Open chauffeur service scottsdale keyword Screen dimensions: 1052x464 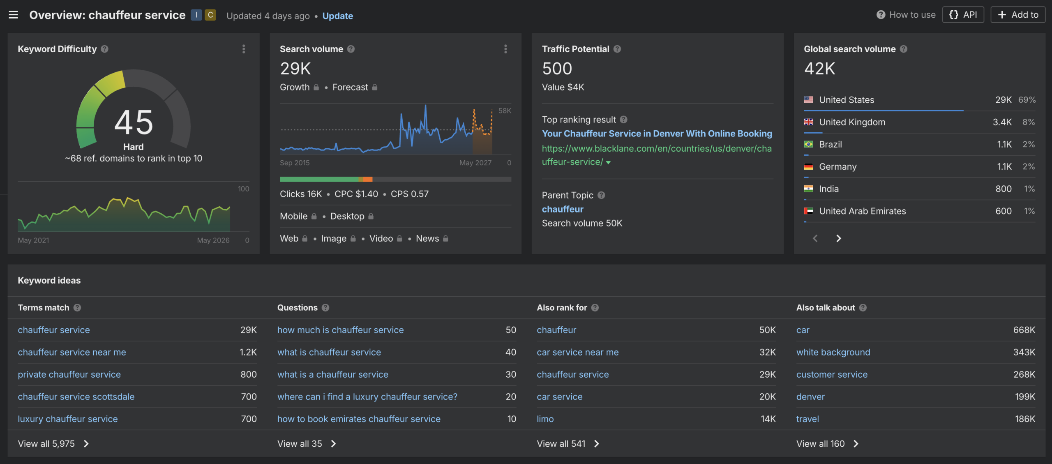coord(76,397)
